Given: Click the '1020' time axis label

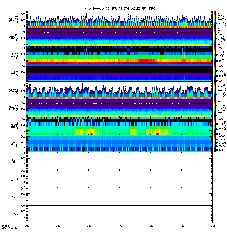Looking at the screenshot, I should click(57, 226).
